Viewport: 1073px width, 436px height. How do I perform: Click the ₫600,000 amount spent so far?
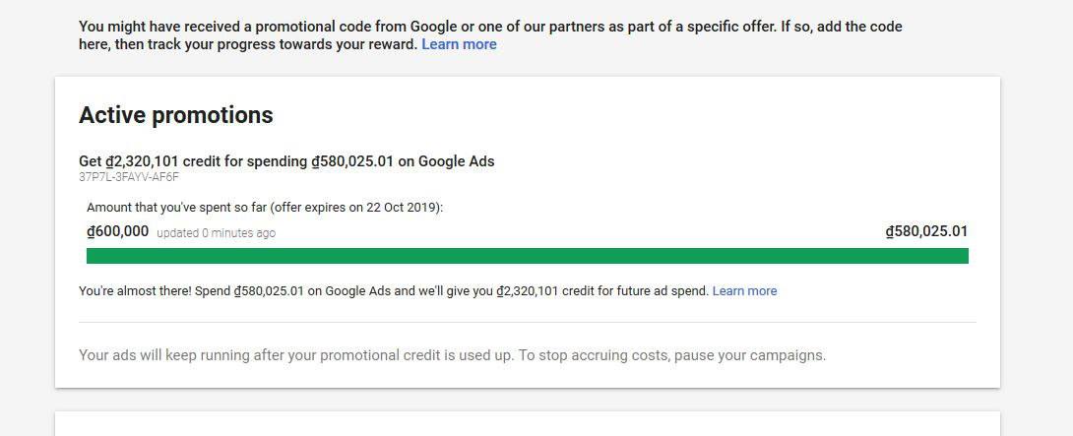(118, 231)
